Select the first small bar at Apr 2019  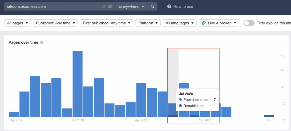coord(14,114)
